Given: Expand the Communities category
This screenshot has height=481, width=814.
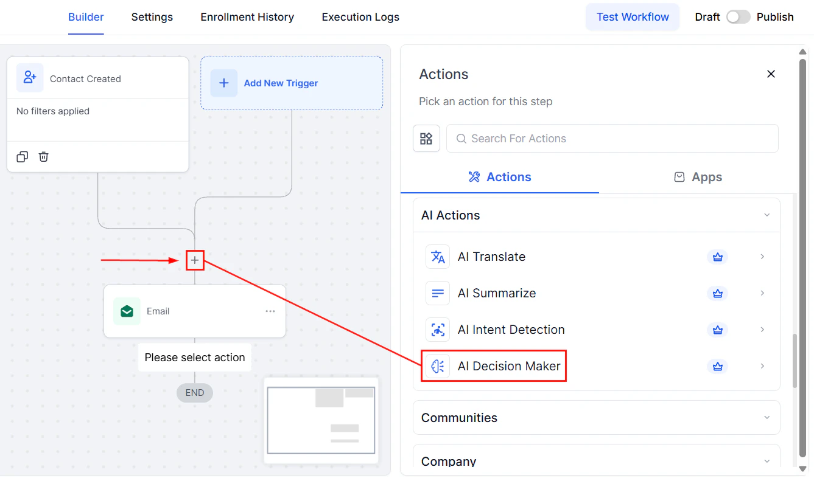Looking at the screenshot, I should [767, 418].
